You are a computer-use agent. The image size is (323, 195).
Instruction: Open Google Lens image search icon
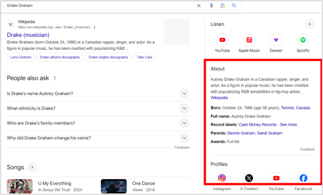(x=223, y=6)
